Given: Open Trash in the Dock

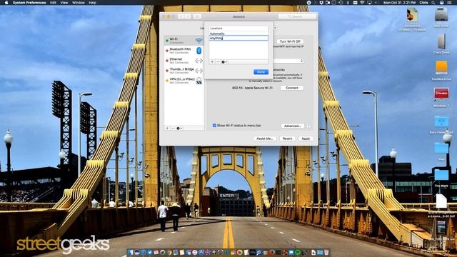Looking at the screenshot, I should coord(326,252).
